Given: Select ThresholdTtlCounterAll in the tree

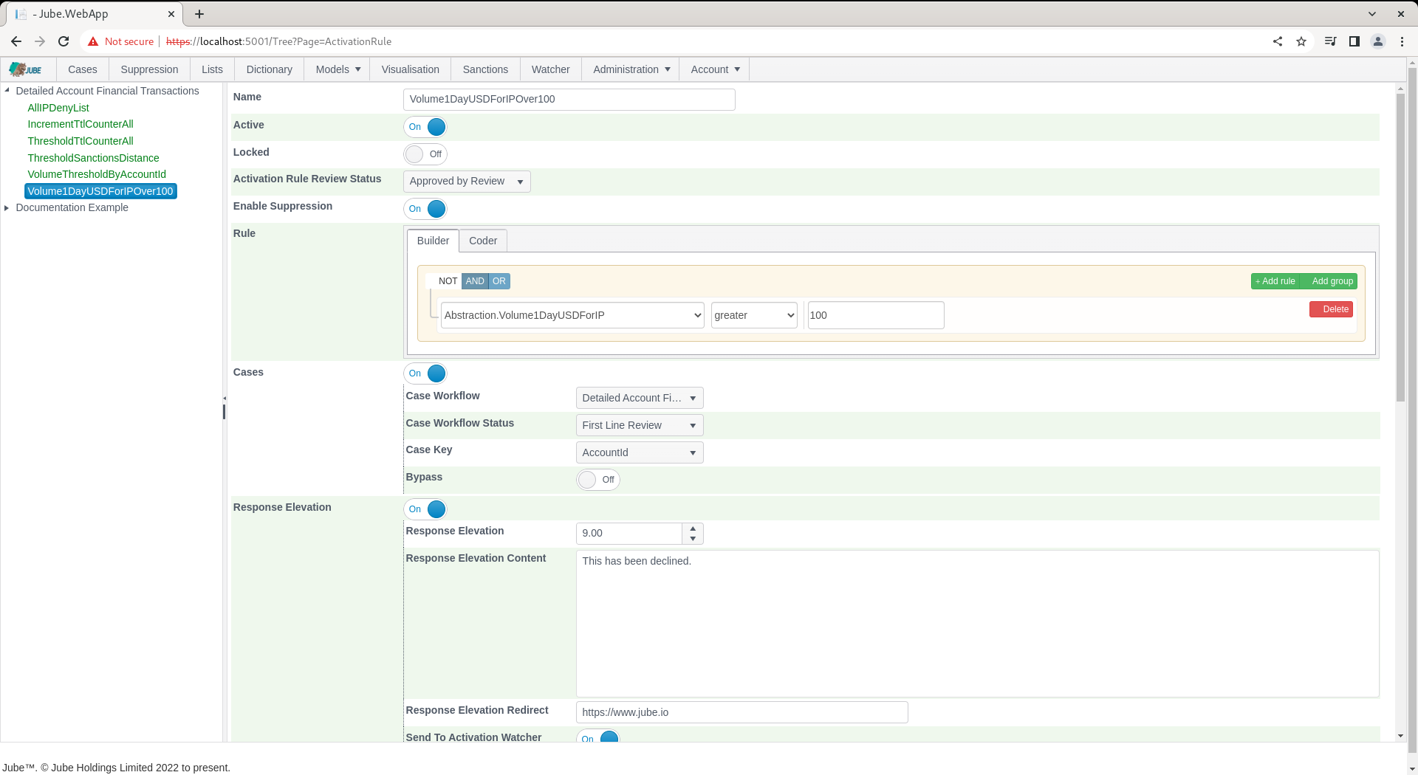Looking at the screenshot, I should coord(81,141).
